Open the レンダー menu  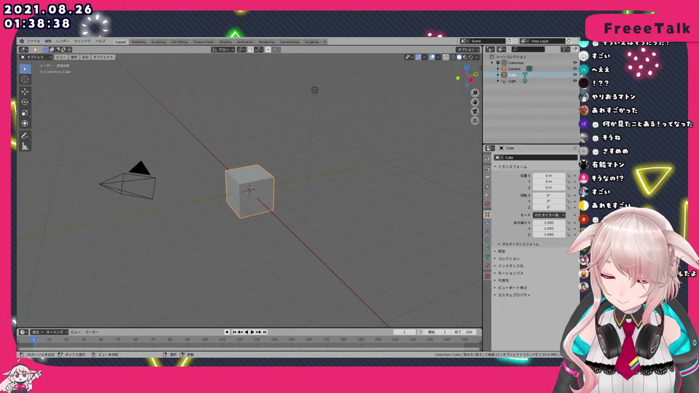tap(63, 41)
